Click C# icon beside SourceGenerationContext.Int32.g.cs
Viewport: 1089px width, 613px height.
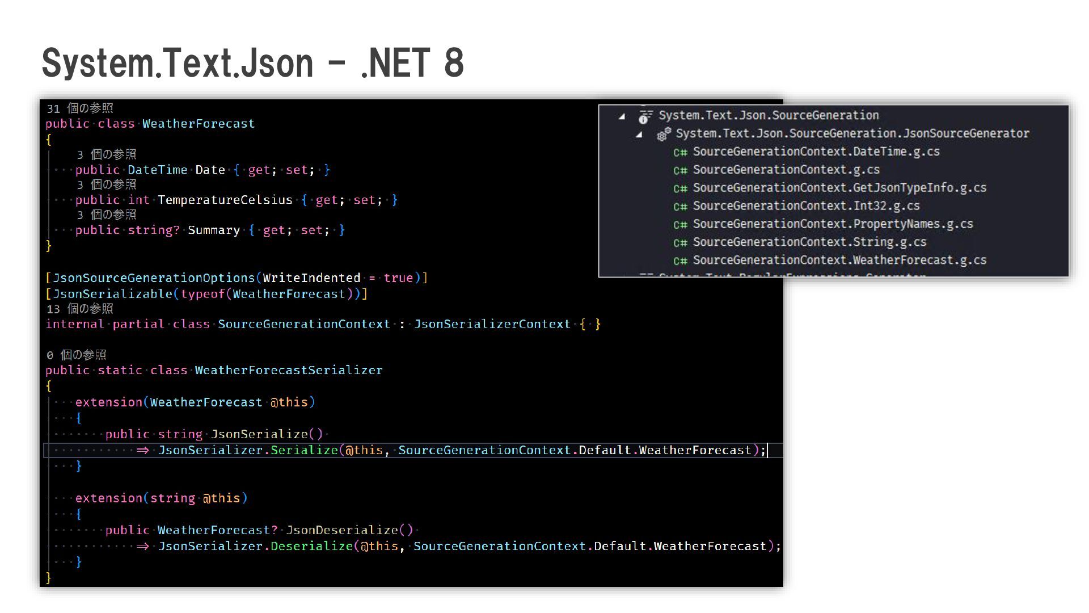coord(680,207)
